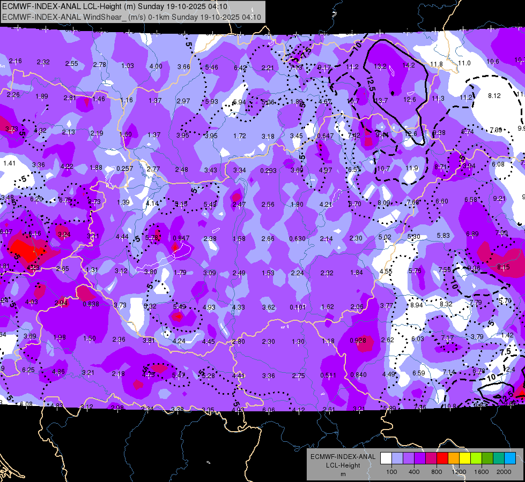Image resolution: width=525 pixels, height=482 pixels.
Task: Click the 14.2 wind shear value
Action: [409, 65]
